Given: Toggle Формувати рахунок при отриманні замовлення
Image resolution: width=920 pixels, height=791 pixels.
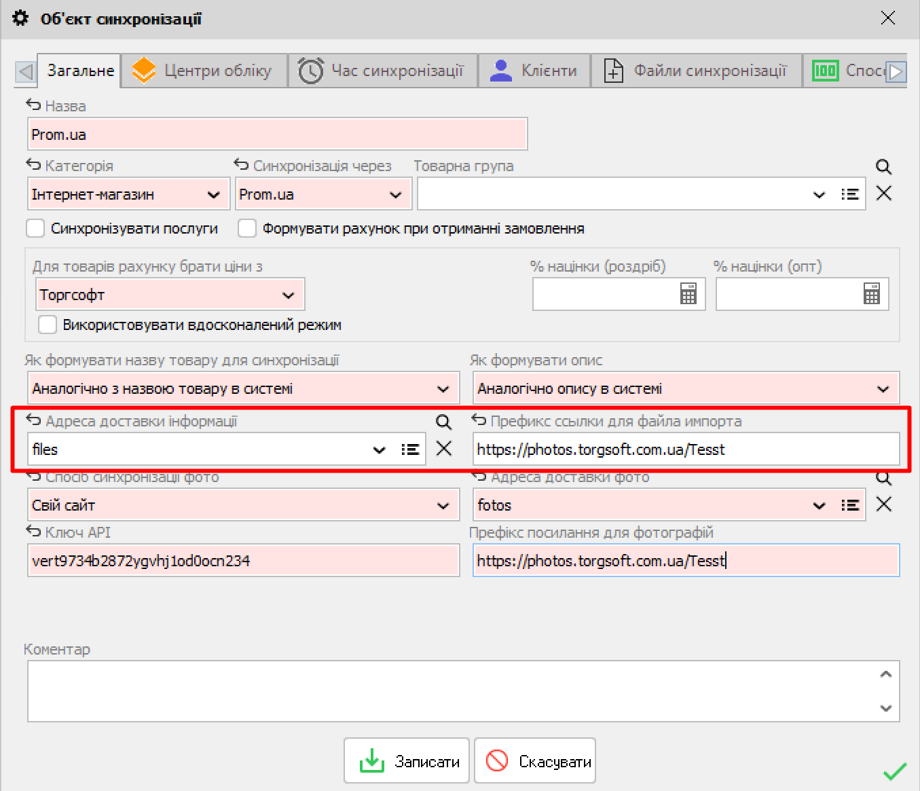Looking at the screenshot, I should coord(247,229).
